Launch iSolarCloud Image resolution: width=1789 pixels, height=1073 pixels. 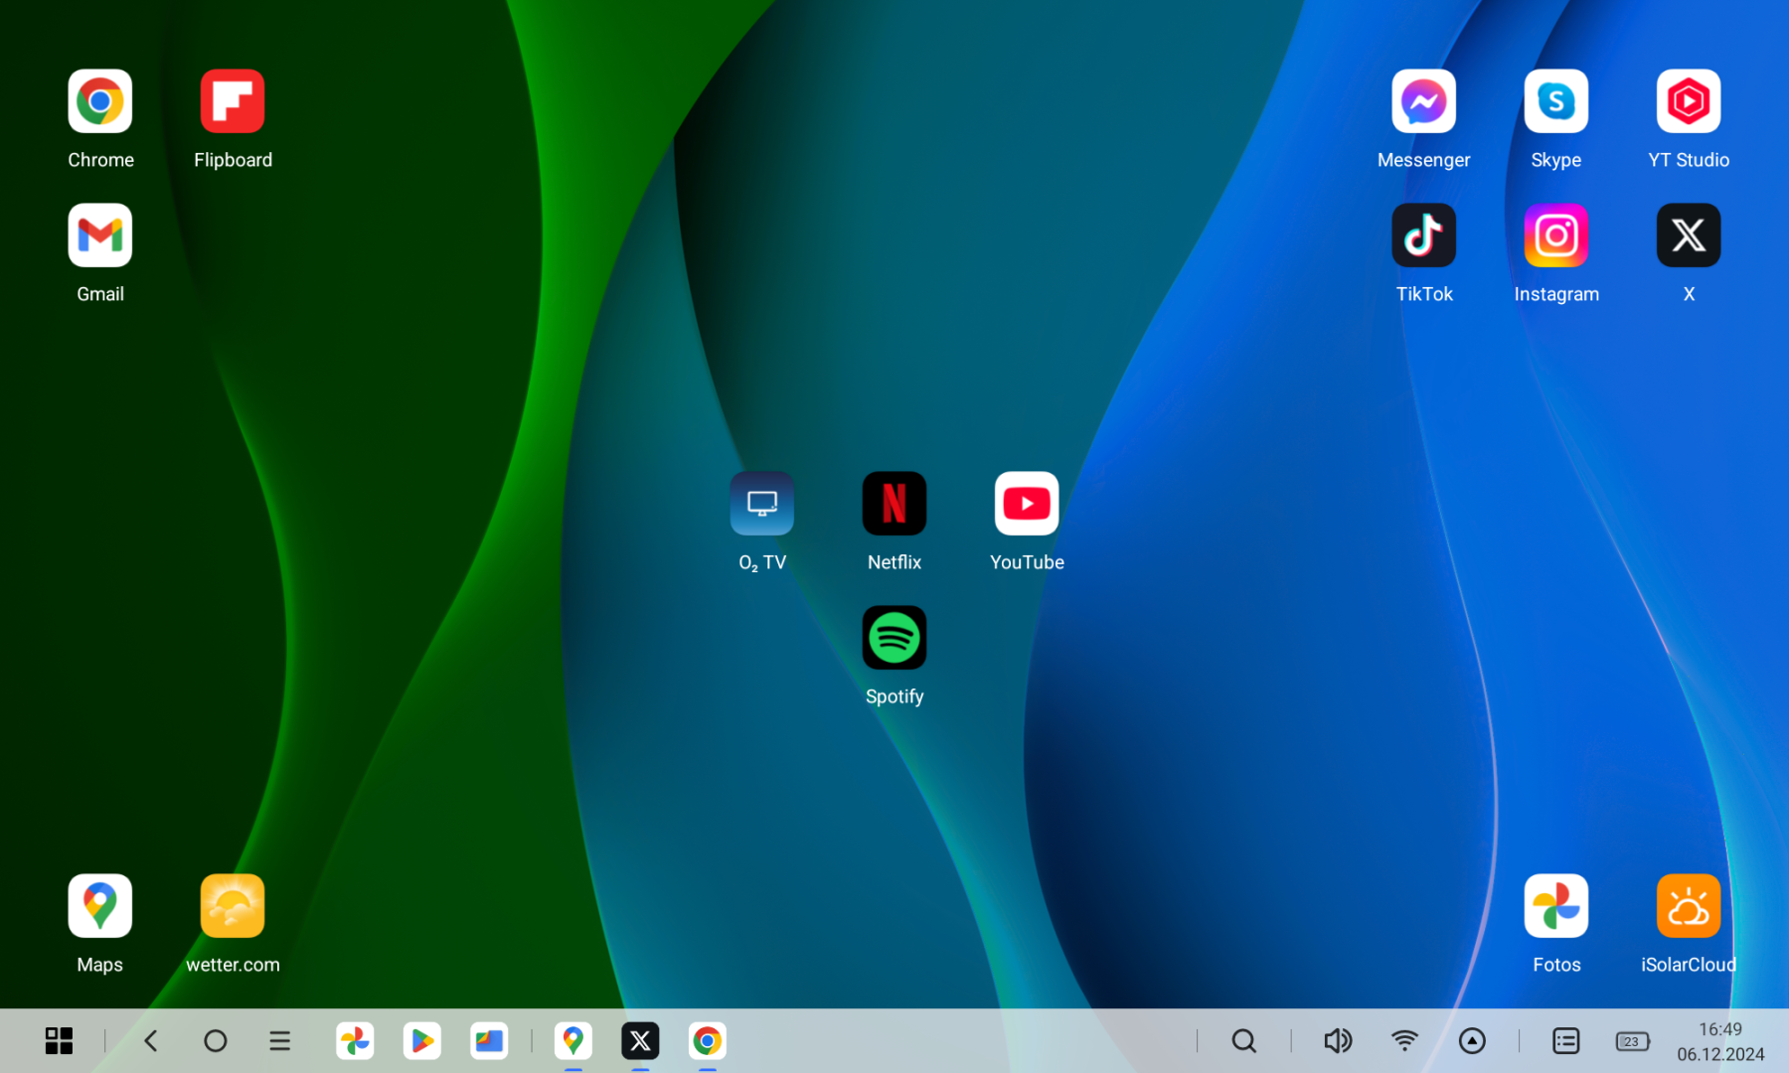tap(1689, 906)
